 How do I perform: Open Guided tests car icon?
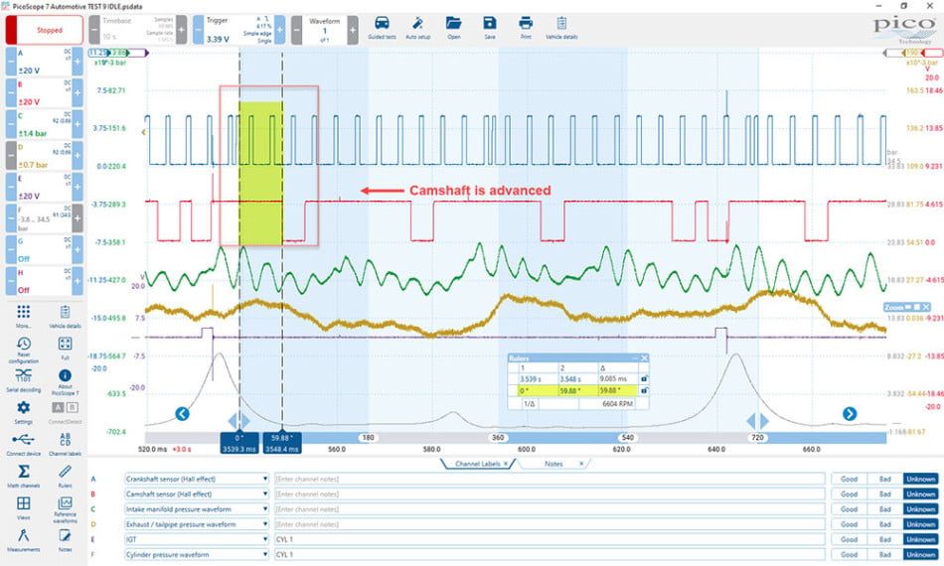coord(382,27)
